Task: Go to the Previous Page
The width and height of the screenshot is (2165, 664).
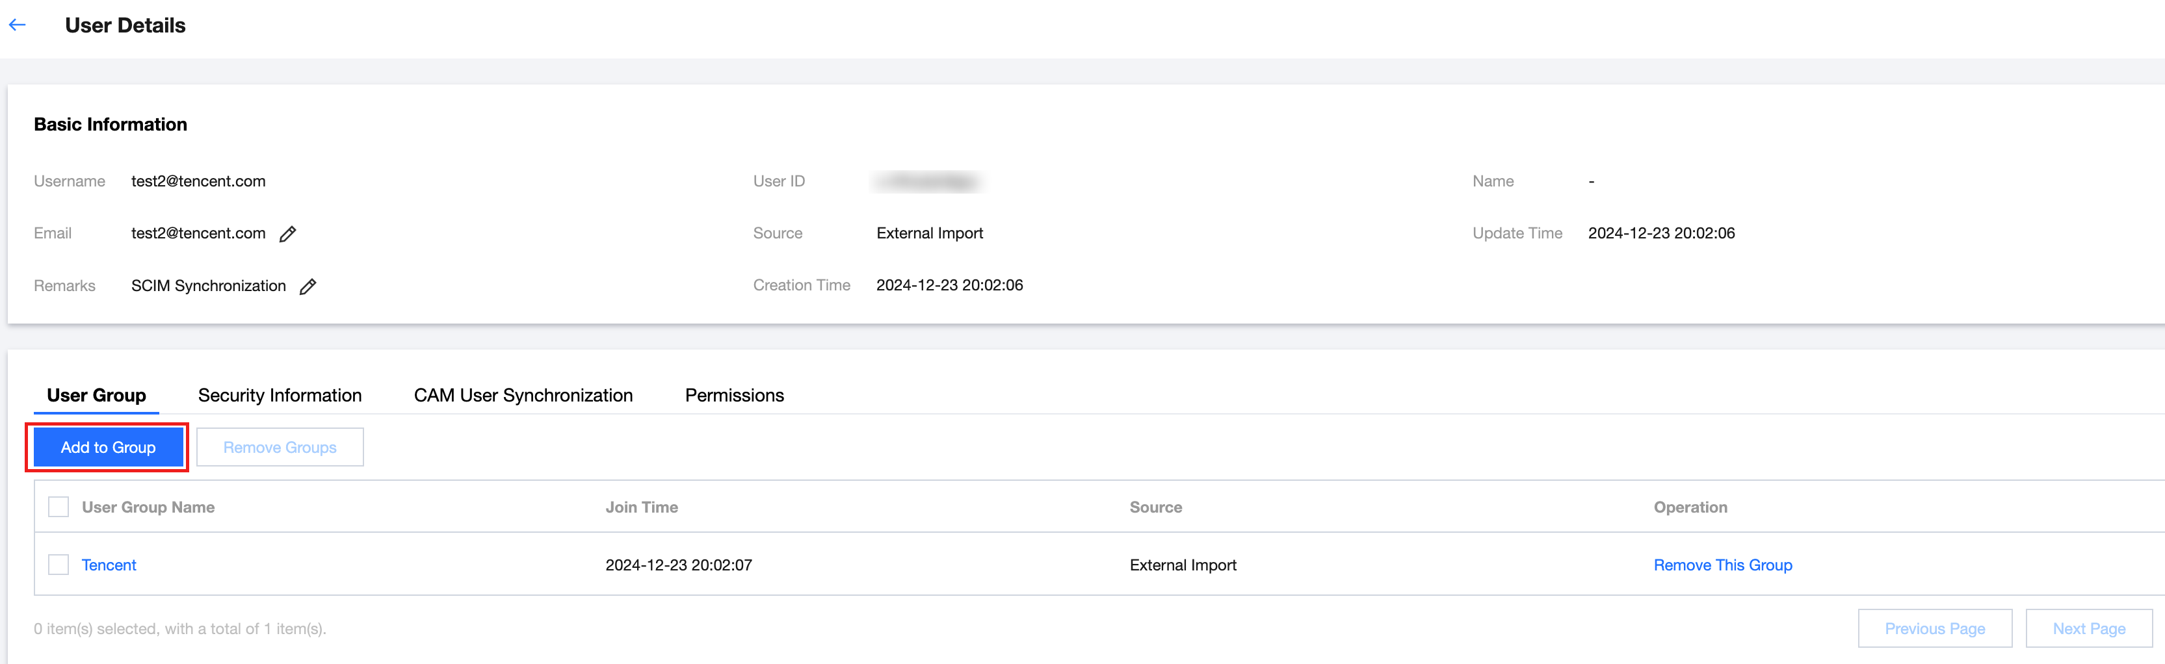Action: [1934, 629]
